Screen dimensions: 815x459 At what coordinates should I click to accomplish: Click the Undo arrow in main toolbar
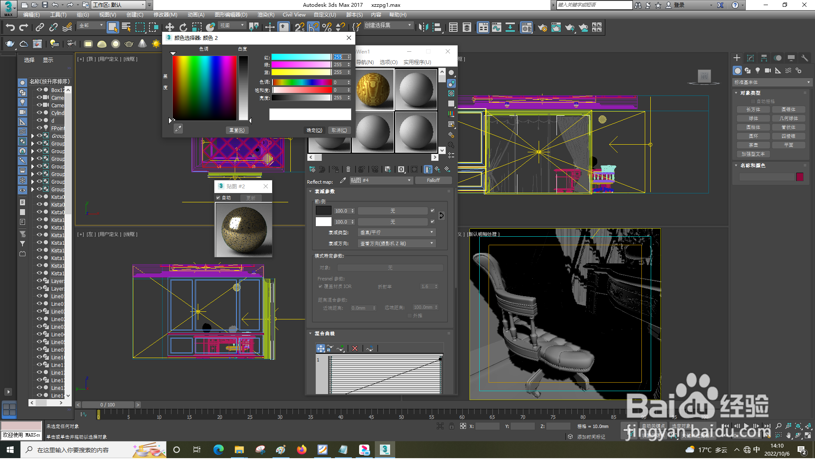[10, 28]
